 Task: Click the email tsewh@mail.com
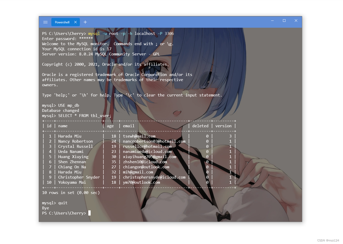139,136
